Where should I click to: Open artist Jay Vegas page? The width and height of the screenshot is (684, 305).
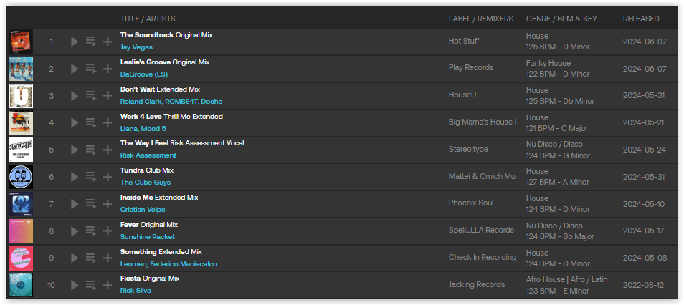point(136,47)
